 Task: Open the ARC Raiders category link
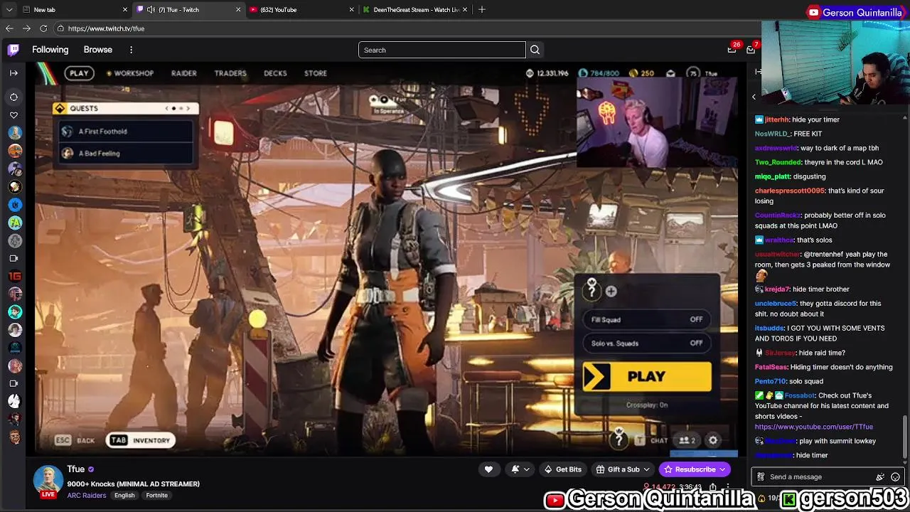pyautogui.click(x=86, y=496)
